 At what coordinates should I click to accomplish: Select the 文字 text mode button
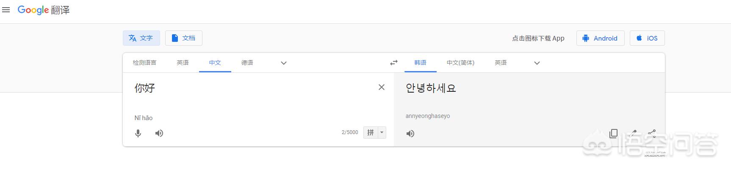pyautogui.click(x=141, y=38)
